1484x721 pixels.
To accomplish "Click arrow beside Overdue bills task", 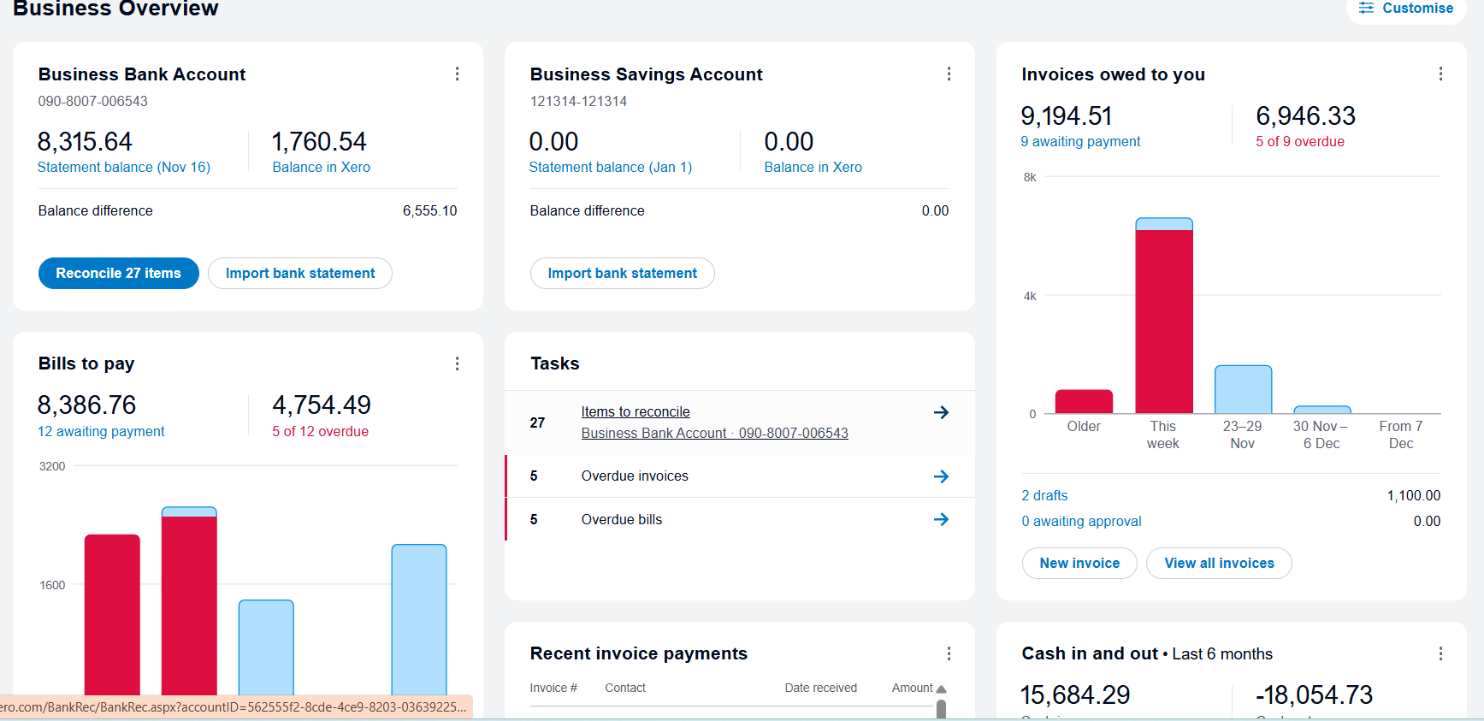I will coord(941,520).
